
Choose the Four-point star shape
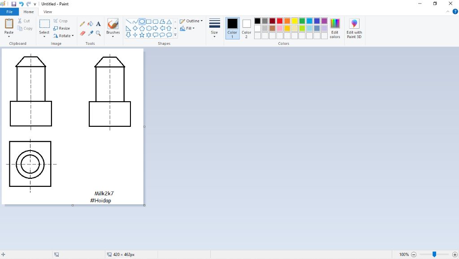coord(135,35)
